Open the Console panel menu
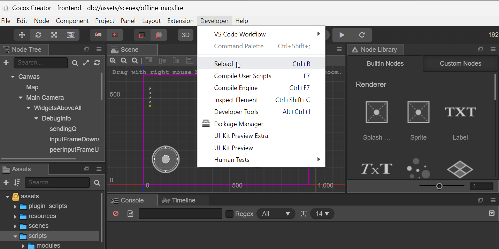499x249 pixels. pyautogui.click(x=493, y=200)
